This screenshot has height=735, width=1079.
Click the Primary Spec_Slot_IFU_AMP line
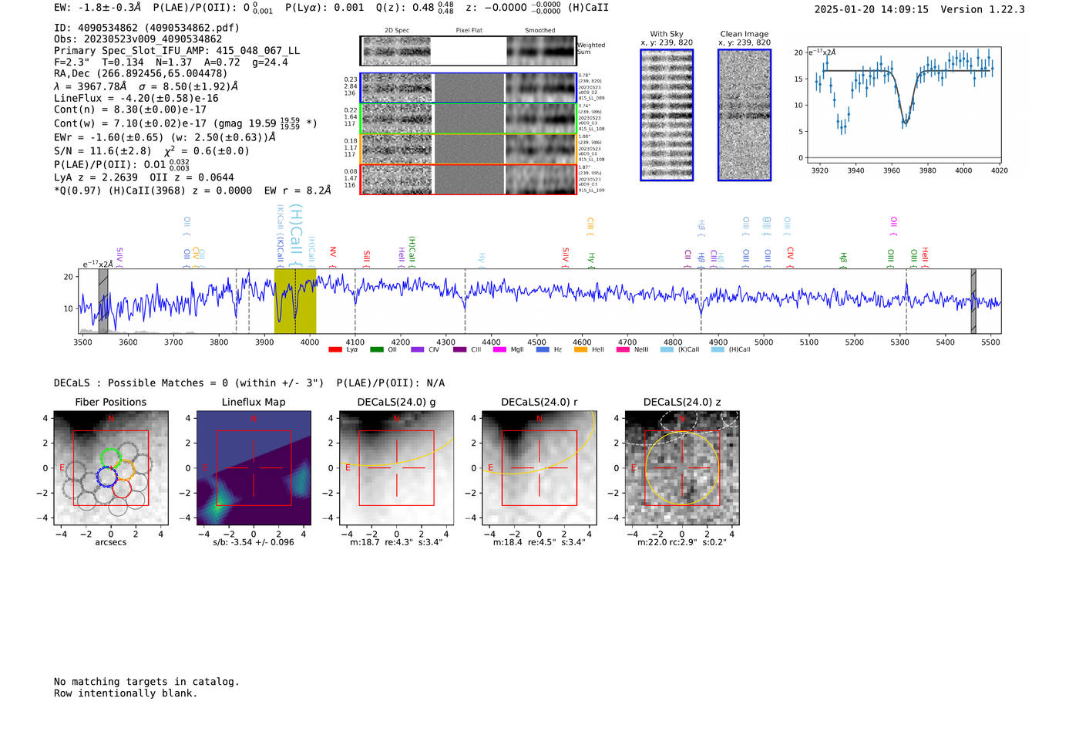176,51
